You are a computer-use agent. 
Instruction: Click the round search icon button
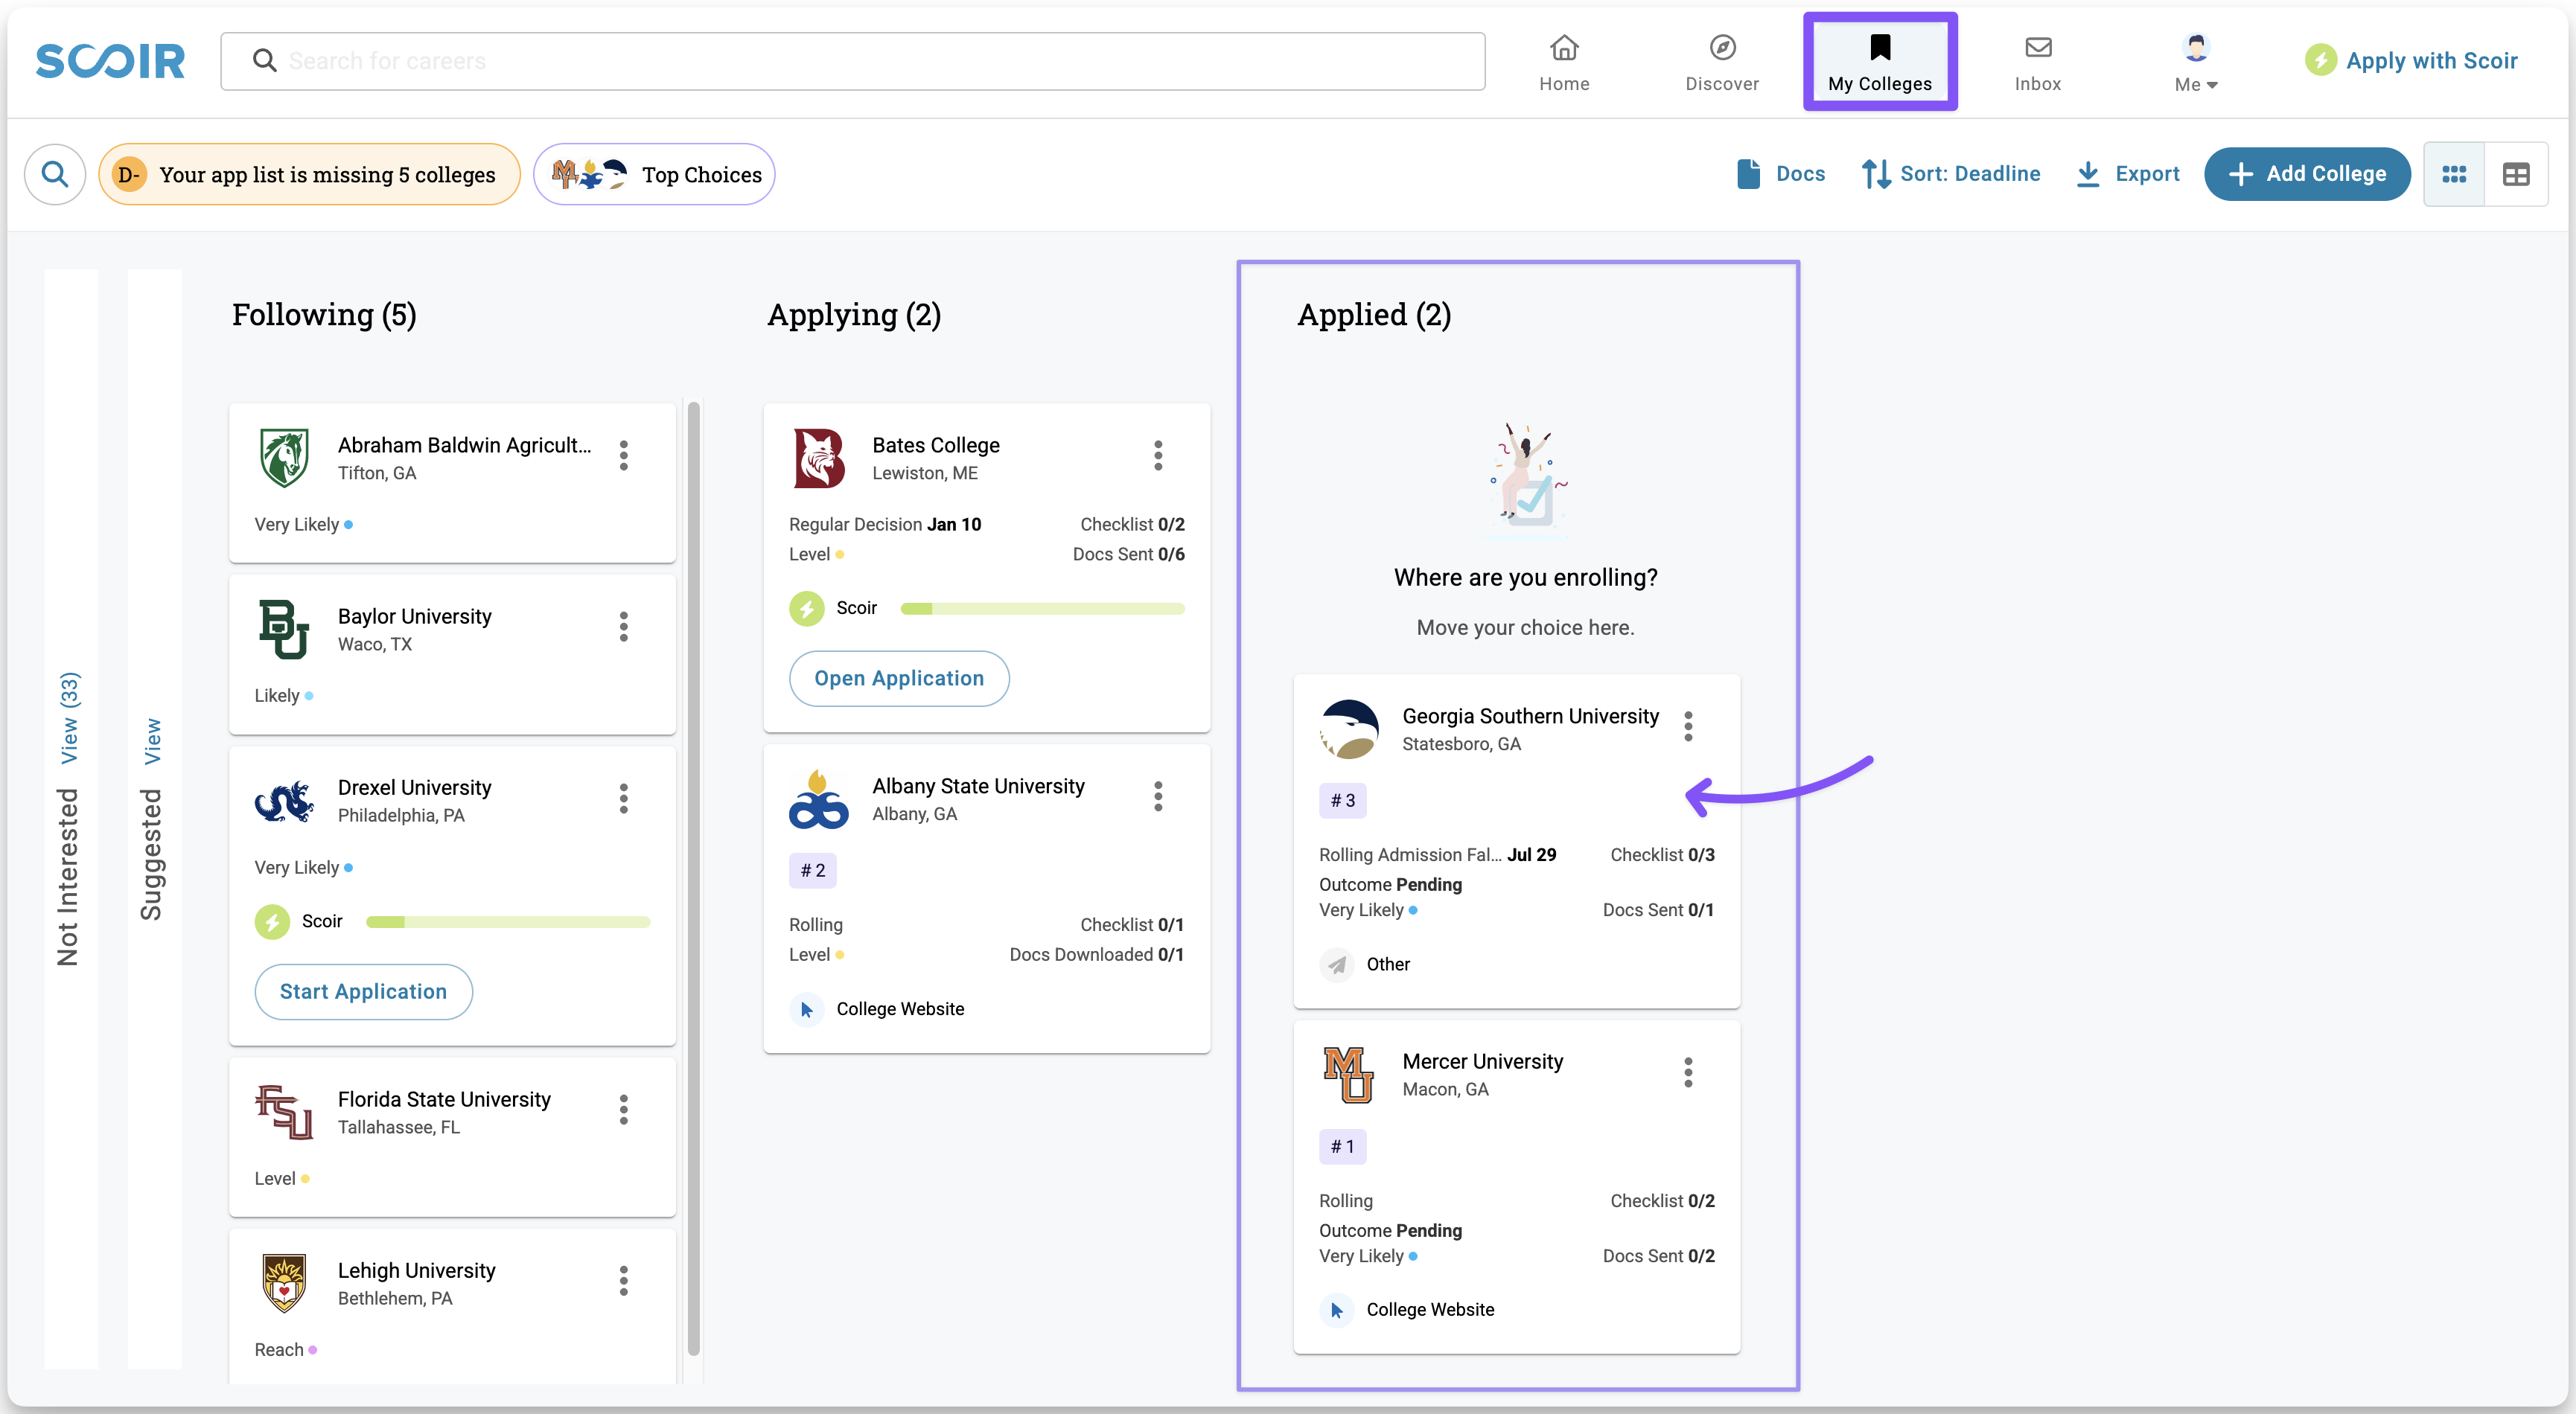(x=55, y=174)
